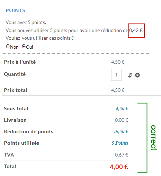Click the Voulez-vous utiliser ces points question
161x176 pixels.
(x=39, y=38)
